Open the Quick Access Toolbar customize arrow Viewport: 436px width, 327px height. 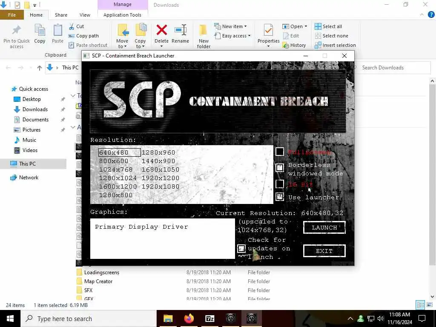35,5
